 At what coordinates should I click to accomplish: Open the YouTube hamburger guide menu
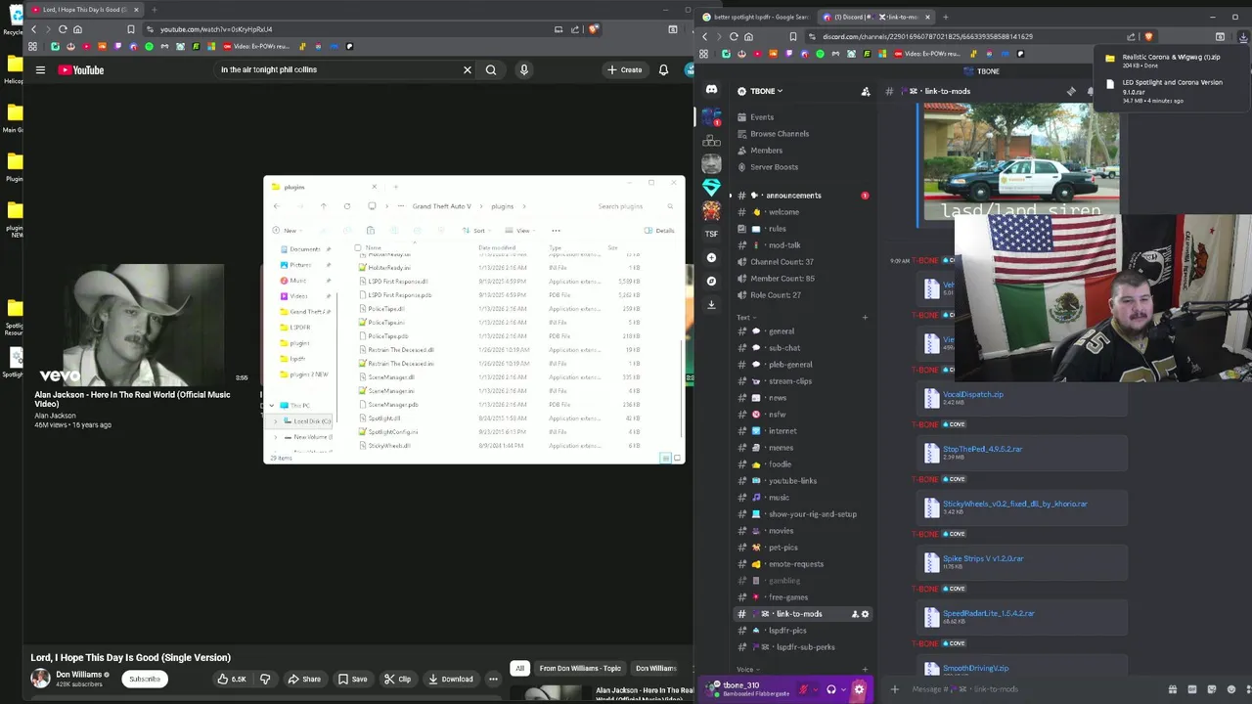tap(40, 69)
